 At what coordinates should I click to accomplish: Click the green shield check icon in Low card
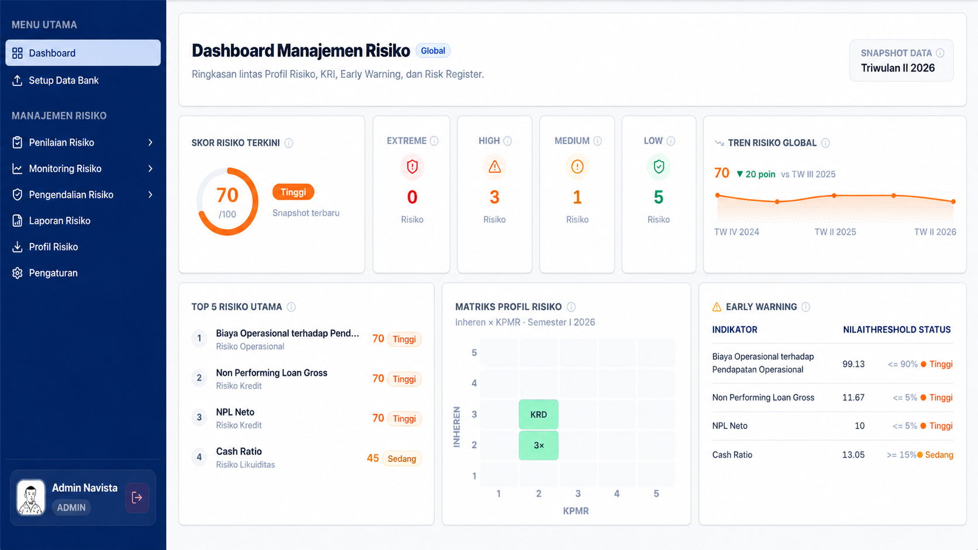[659, 167]
